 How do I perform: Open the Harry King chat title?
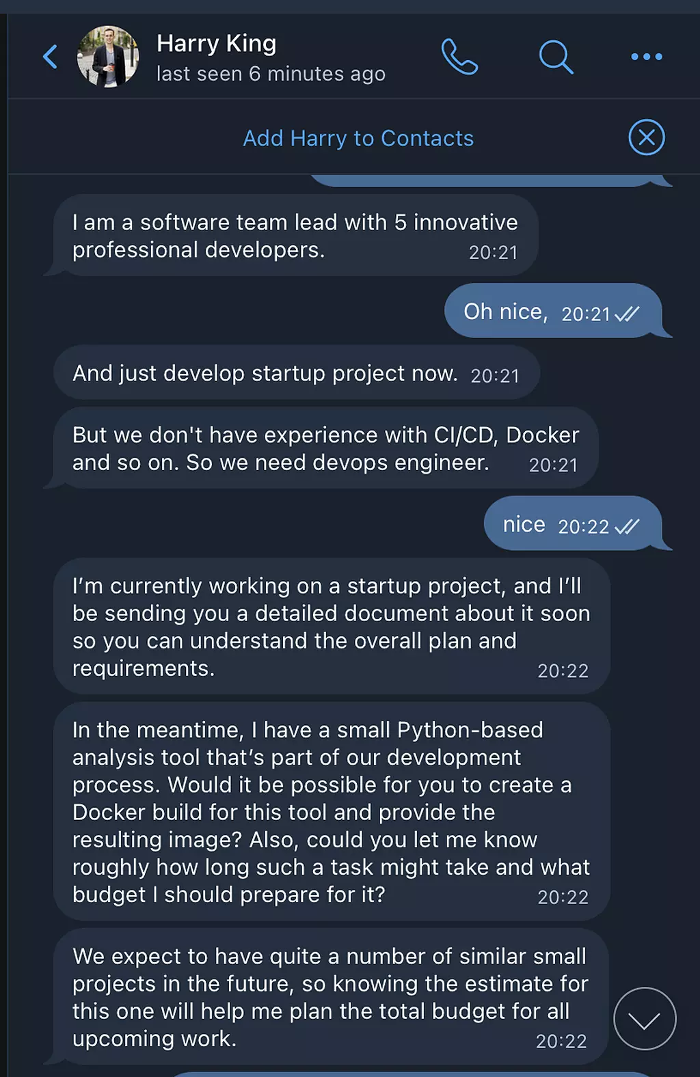point(216,44)
